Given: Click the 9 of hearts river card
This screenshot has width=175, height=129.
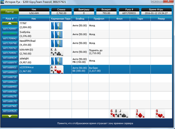Looking at the screenshot, I should pyautogui.click(x=160, y=113).
